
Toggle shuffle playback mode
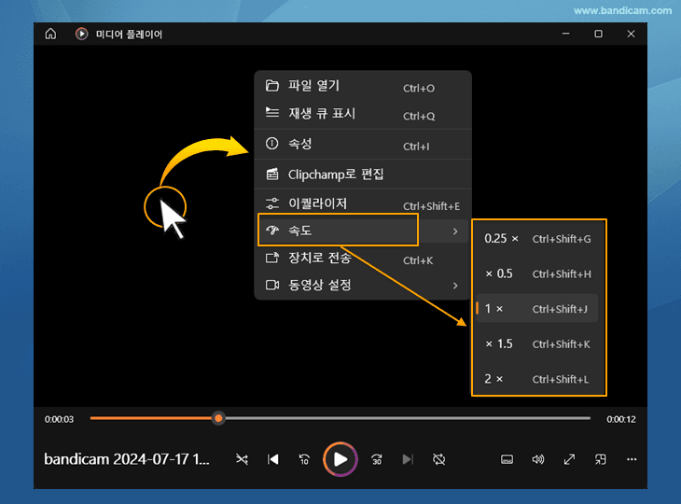(242, 459)
